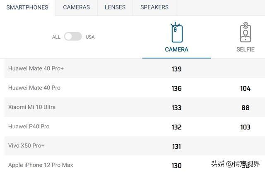Select the ALL label beside the toggle
Viewport: 265px width, 172px height.
56,37
